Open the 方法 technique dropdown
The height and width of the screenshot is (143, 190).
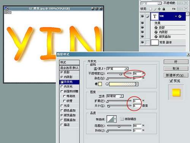point(115,96)
